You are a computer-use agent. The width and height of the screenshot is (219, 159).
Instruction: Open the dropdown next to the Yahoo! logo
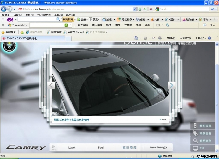(x=16, y=20)
